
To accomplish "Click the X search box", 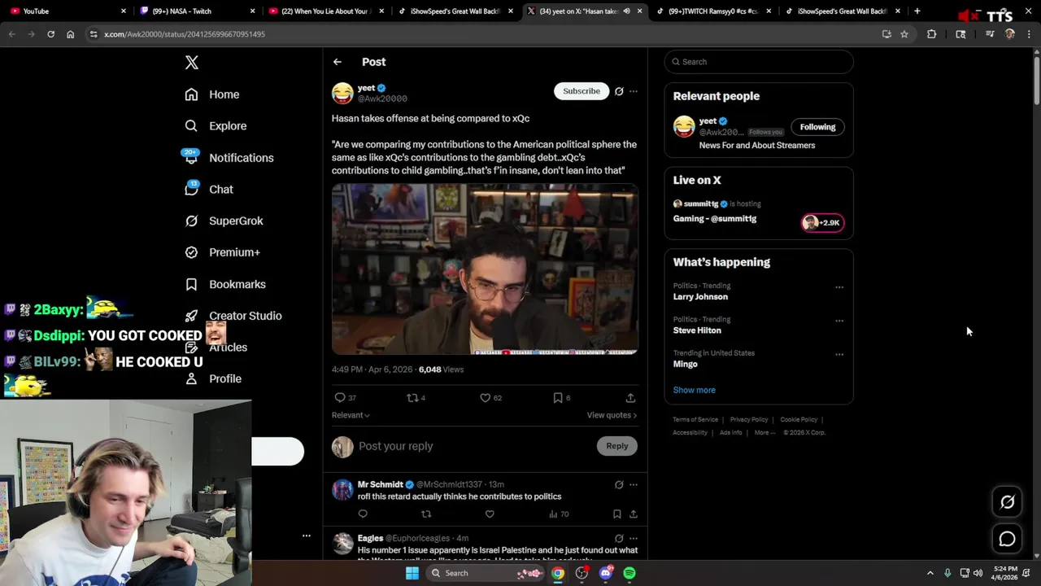I will pos(759,62).
